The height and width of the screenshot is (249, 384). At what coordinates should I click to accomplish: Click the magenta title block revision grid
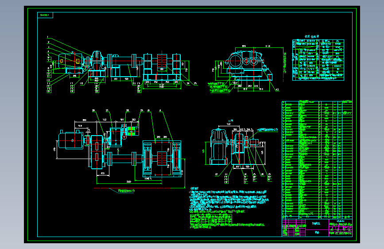click(x=294, y=228)
